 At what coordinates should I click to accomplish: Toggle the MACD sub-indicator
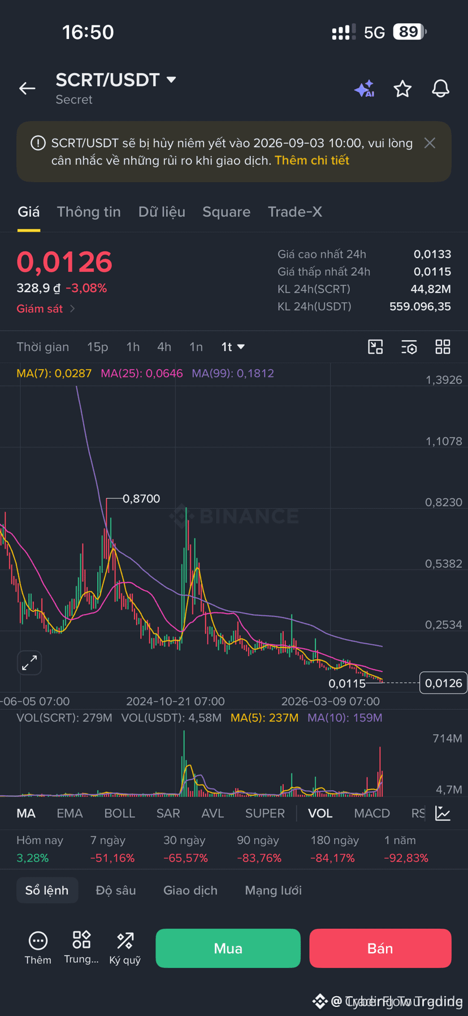(x=372, y=813)
